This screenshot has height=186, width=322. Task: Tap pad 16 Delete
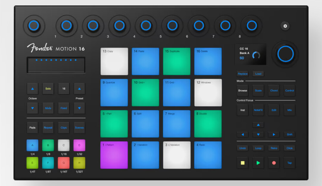tap(208, 61)
